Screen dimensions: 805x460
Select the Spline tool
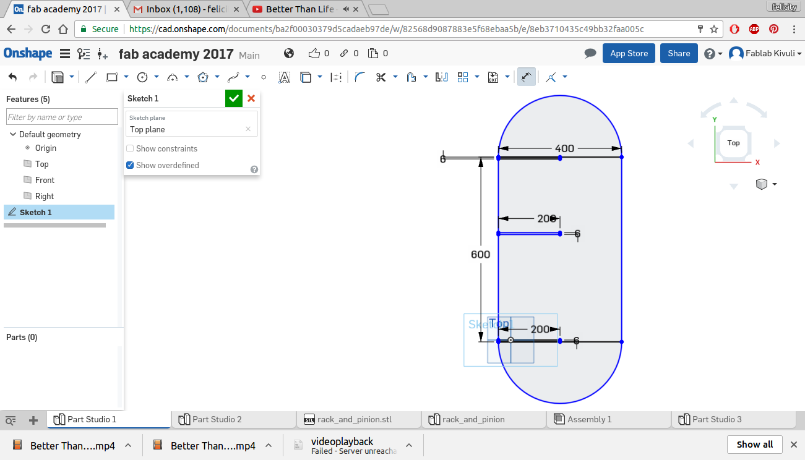(x=233, y=77)
